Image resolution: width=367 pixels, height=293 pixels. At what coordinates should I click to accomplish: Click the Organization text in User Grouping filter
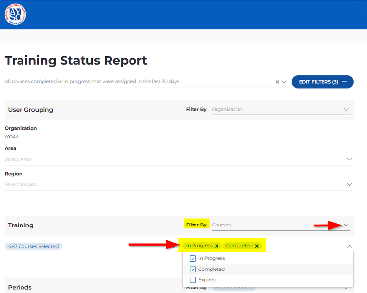pos(227,110)
